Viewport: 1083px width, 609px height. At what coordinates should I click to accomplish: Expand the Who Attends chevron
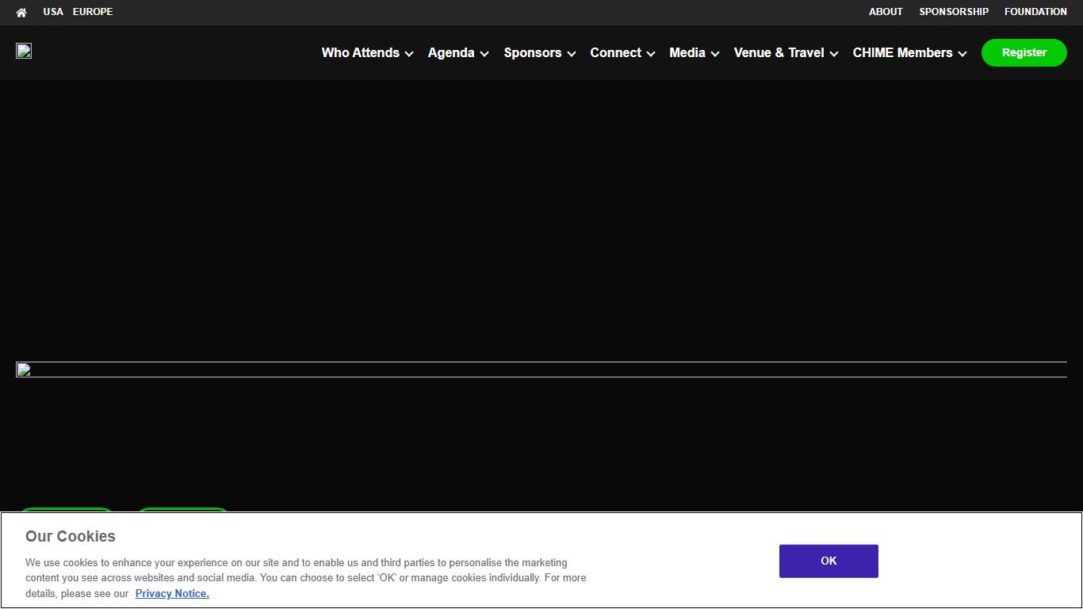coord(409,53)
